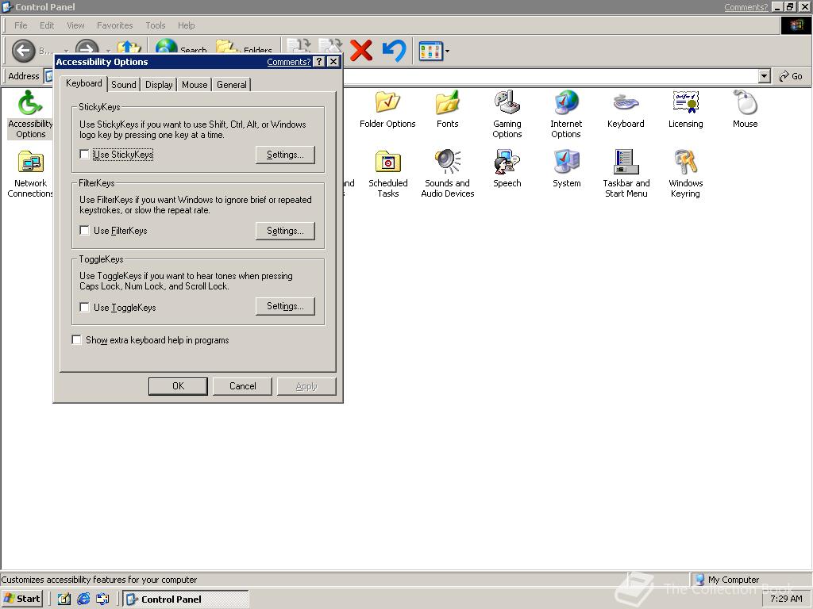The height and width of the screenshot is (609, 813).
Task: Switch to the Display tab
Action: point(159,84)
